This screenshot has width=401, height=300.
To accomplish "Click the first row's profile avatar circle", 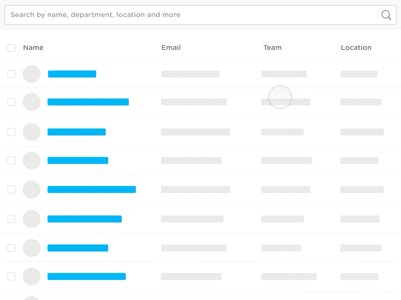I will pyautogui.click(x=32, y=73).
